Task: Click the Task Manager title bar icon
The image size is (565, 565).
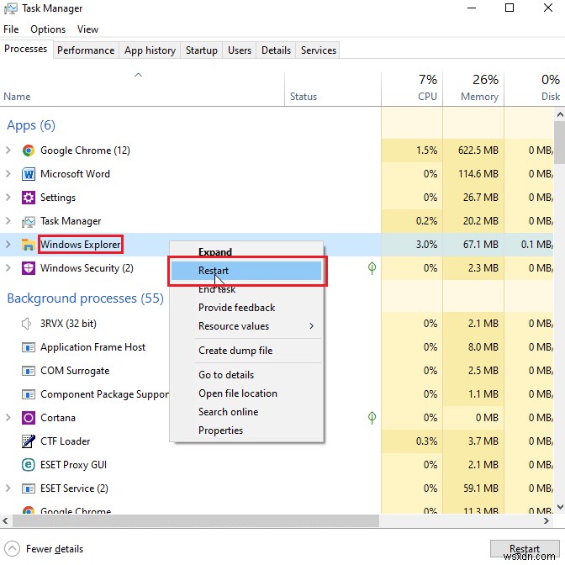Action: [10, 8]
